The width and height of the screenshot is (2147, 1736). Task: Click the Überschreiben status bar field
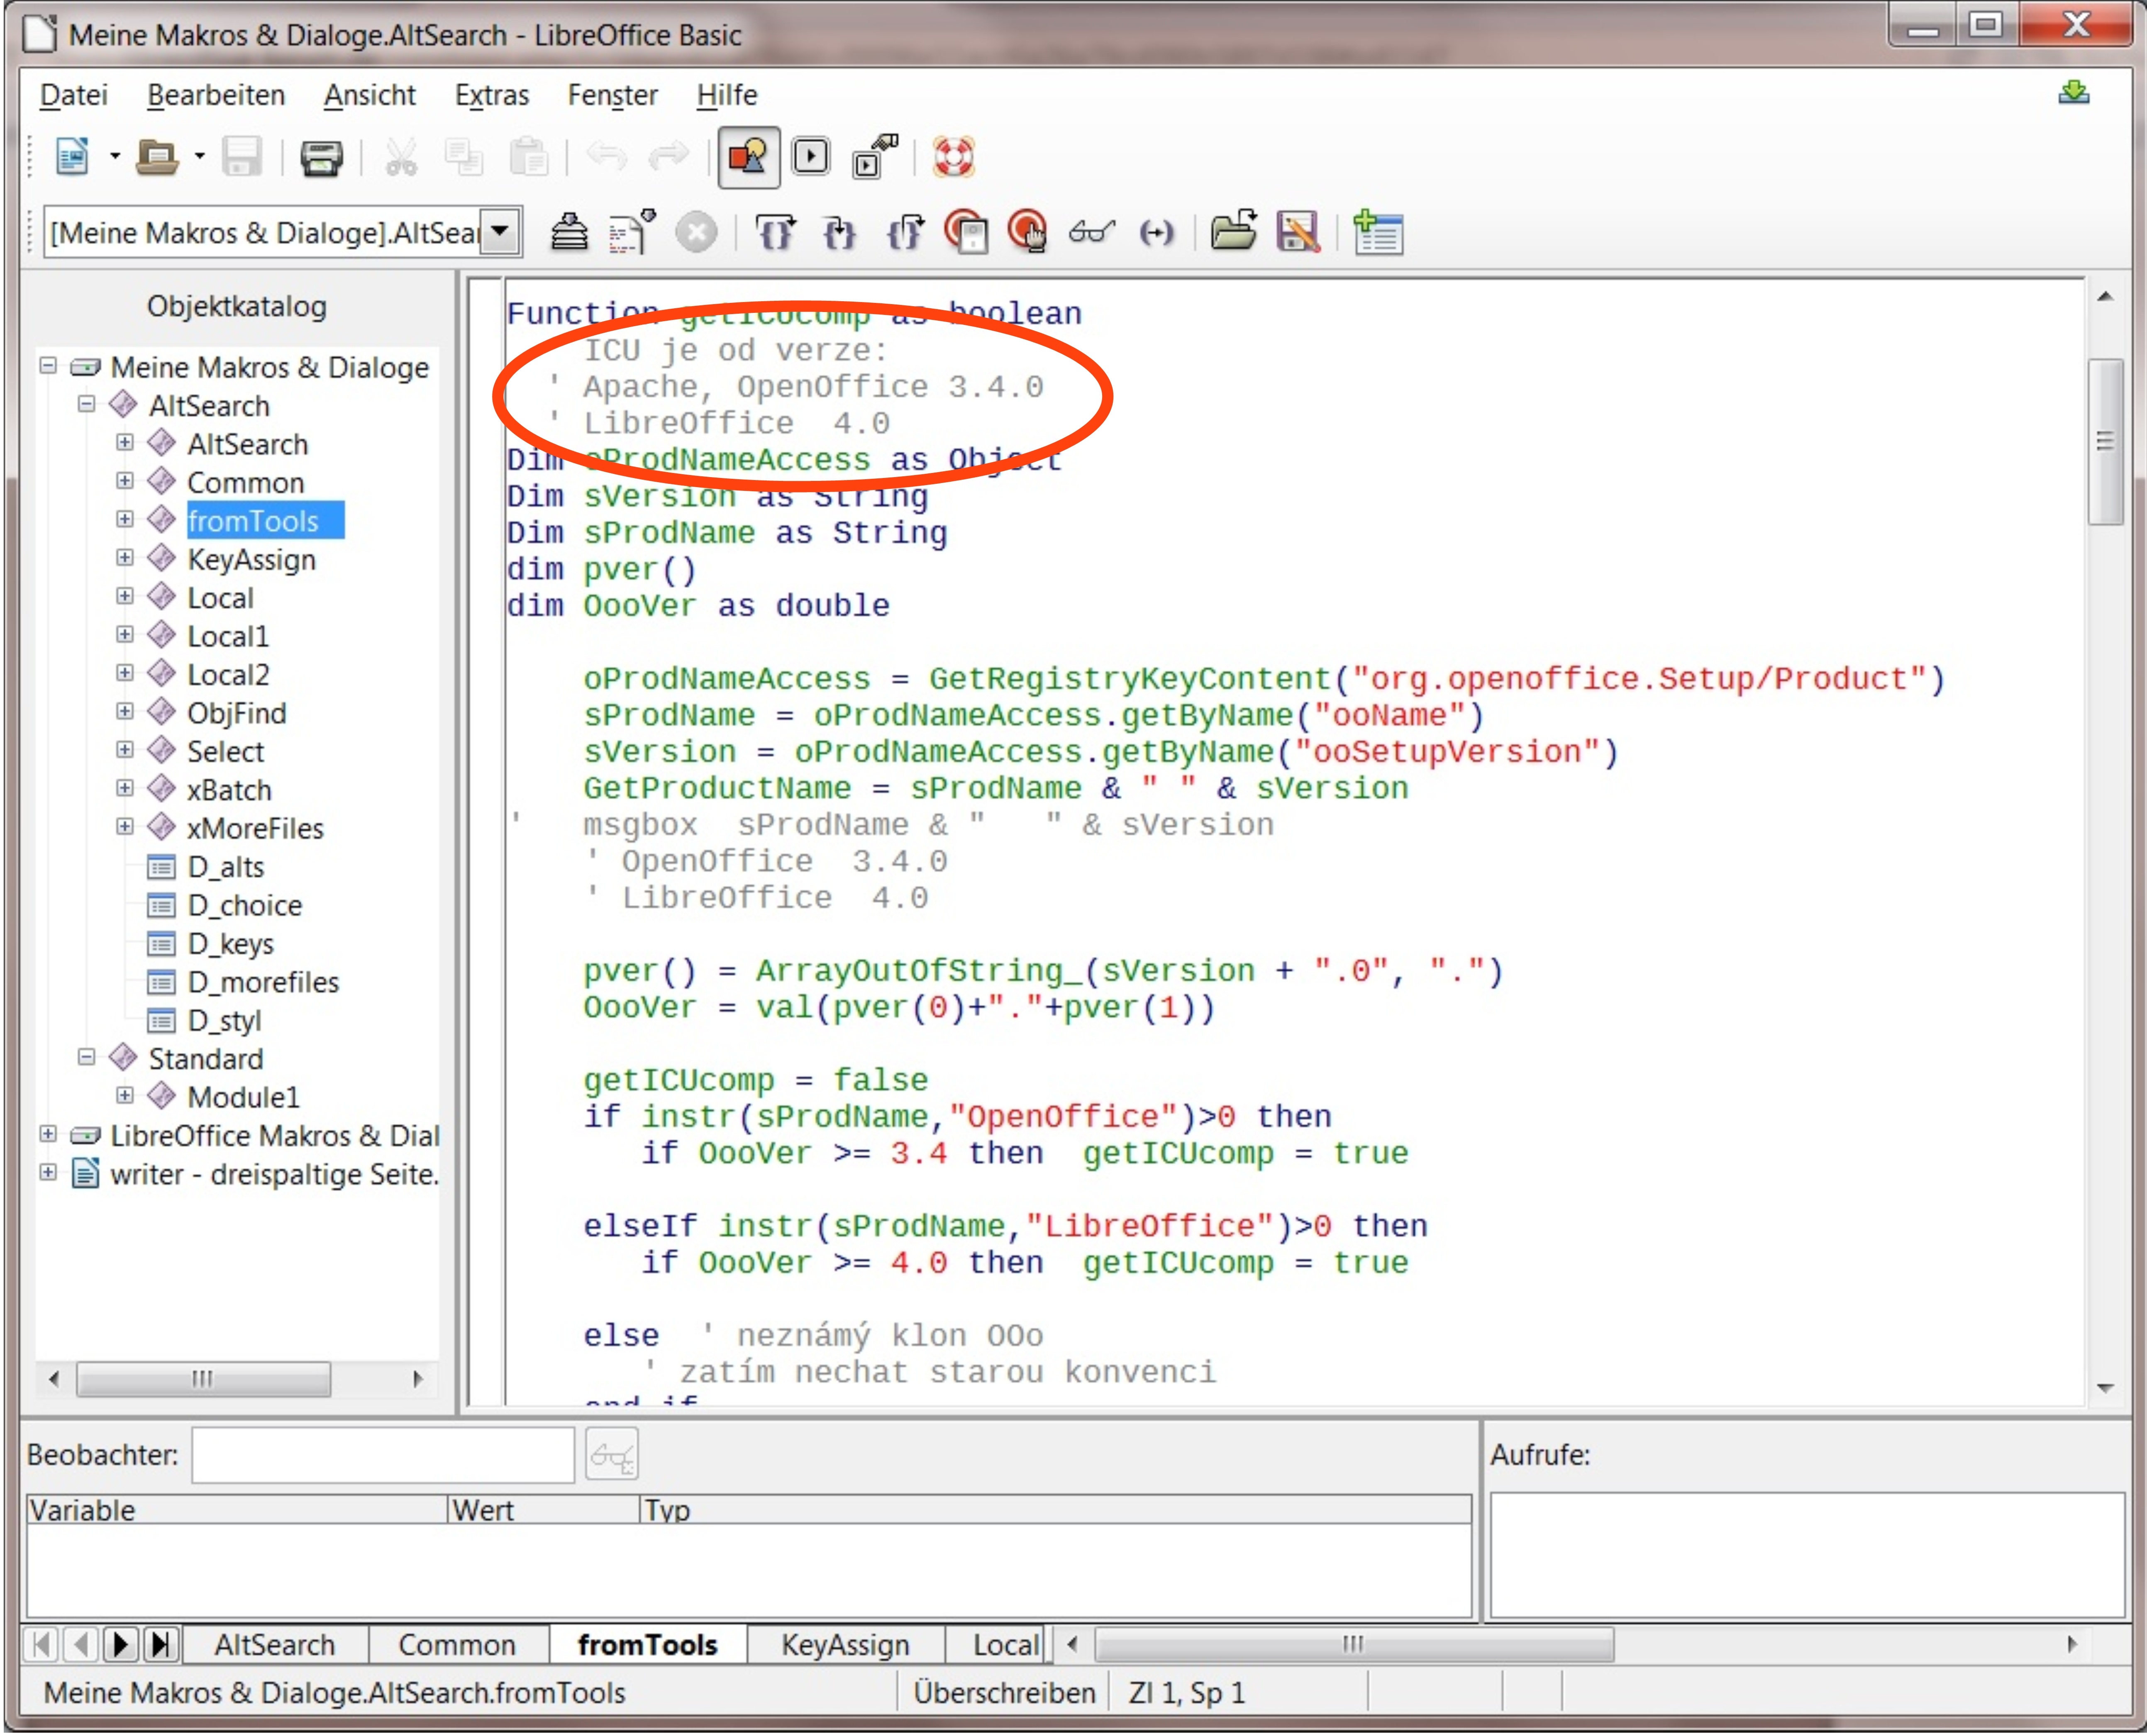[x=1004, y=1693]
